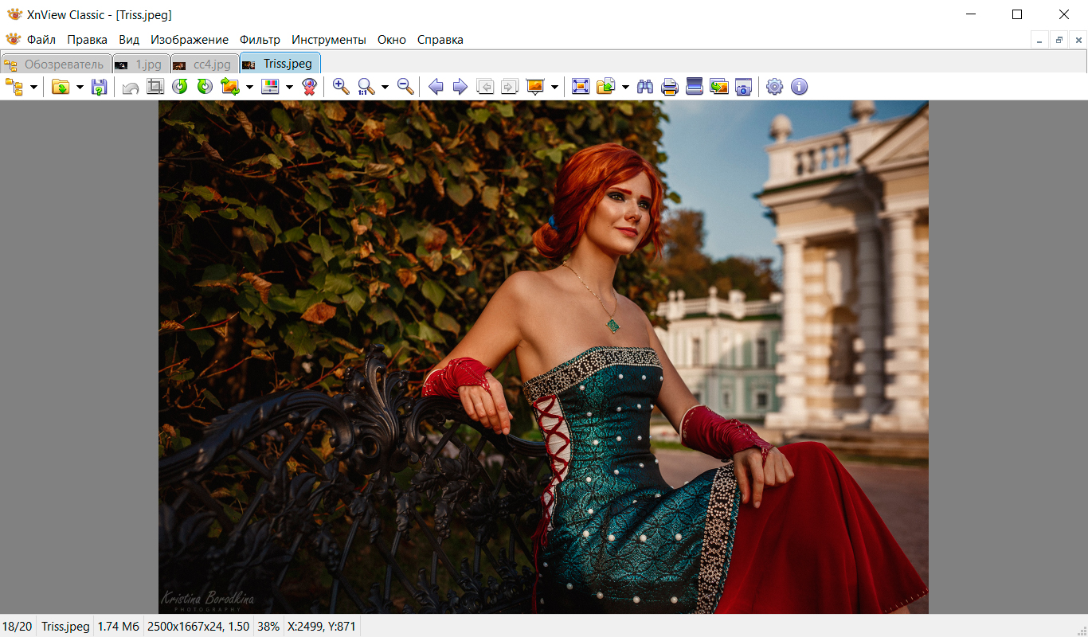Viewport: 1088px width, 637px height.
Task: Click the XnView app icon in the title bar
Action: 14,14
